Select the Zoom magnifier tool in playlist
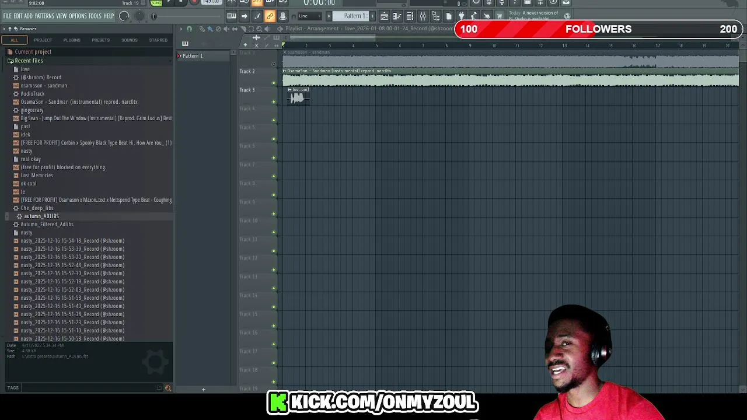The height and width of the screenshot is (420, 747). pos(259,29)
